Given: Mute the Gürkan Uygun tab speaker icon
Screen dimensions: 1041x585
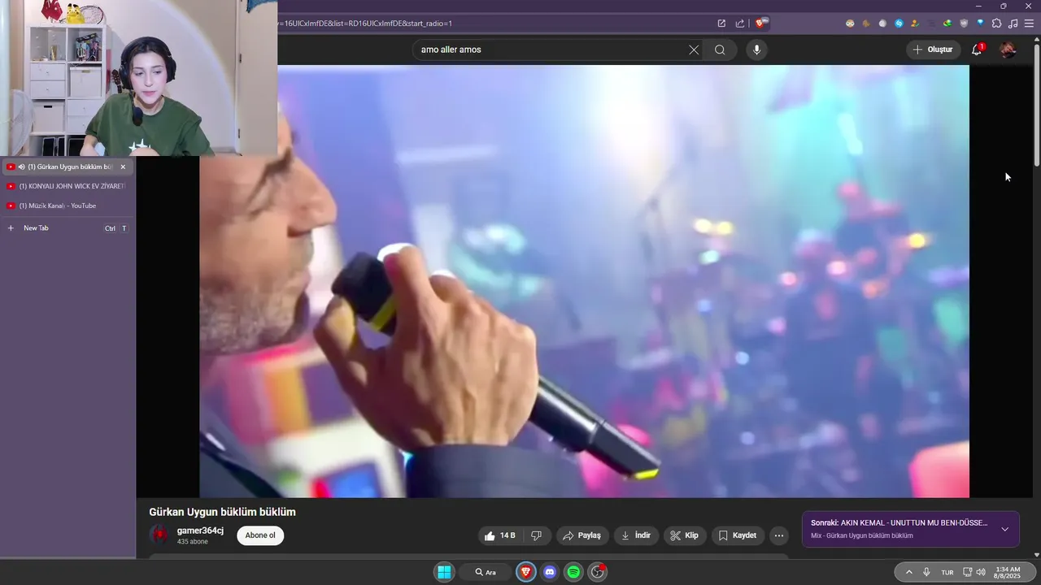Looking at the screenshot, I should tap(21, 167).
